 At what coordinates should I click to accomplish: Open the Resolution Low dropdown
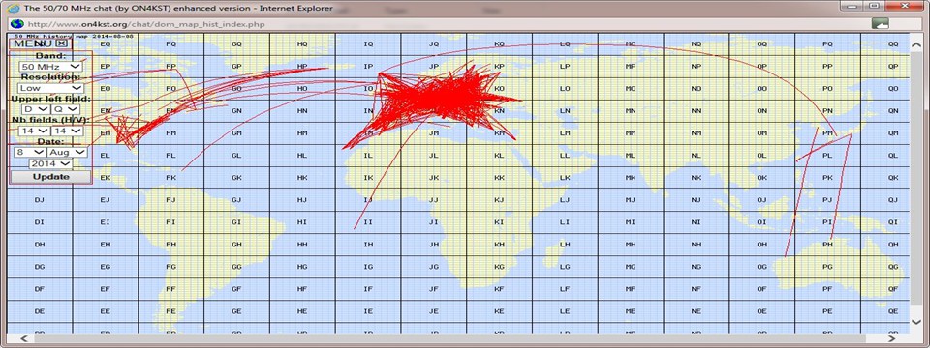click(x=50, y=88)
